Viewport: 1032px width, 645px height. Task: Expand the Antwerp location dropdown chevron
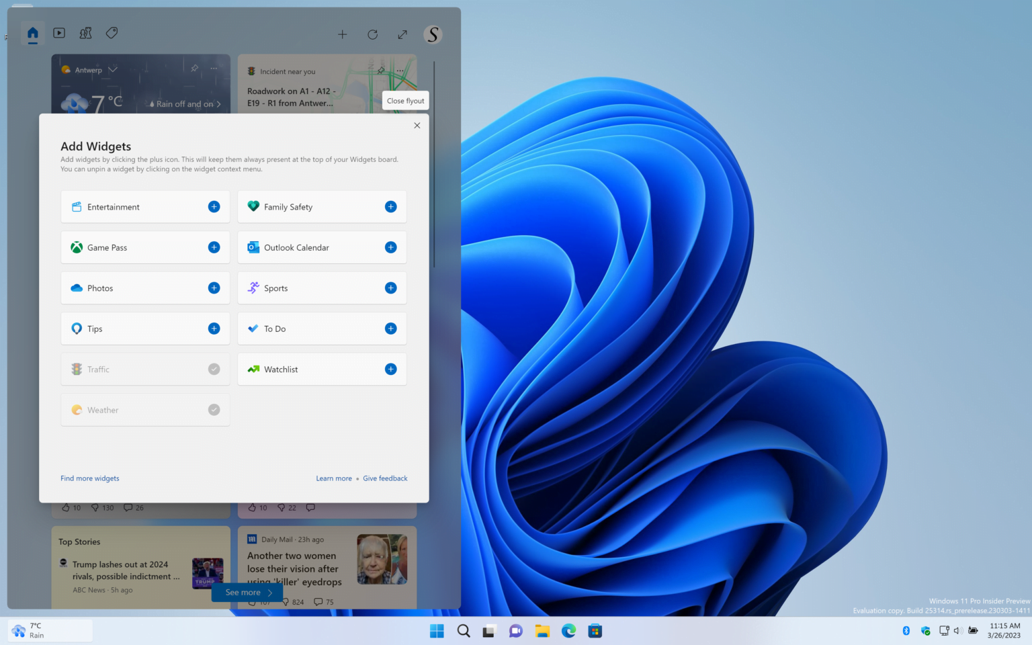coord(113,70)
